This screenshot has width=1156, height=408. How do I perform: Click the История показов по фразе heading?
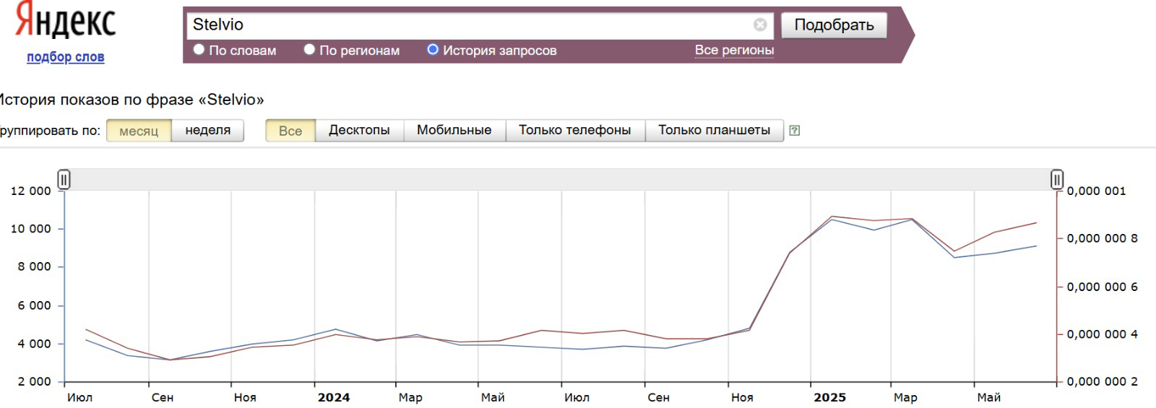132,100
